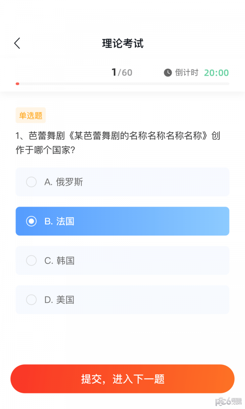
Task: Click the 1/60 question progress counter
Action: pos(121,72)
